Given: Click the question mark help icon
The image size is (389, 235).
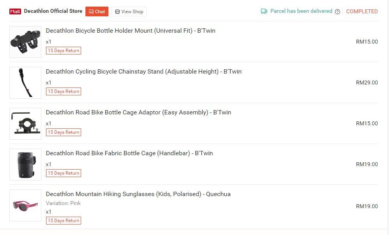Looking at the screenshot, I should coord(337,12).
